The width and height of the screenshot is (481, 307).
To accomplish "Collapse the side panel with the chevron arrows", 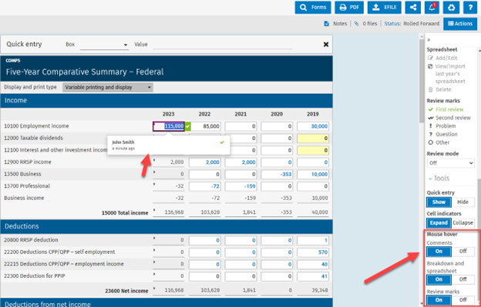I will 429,40.
